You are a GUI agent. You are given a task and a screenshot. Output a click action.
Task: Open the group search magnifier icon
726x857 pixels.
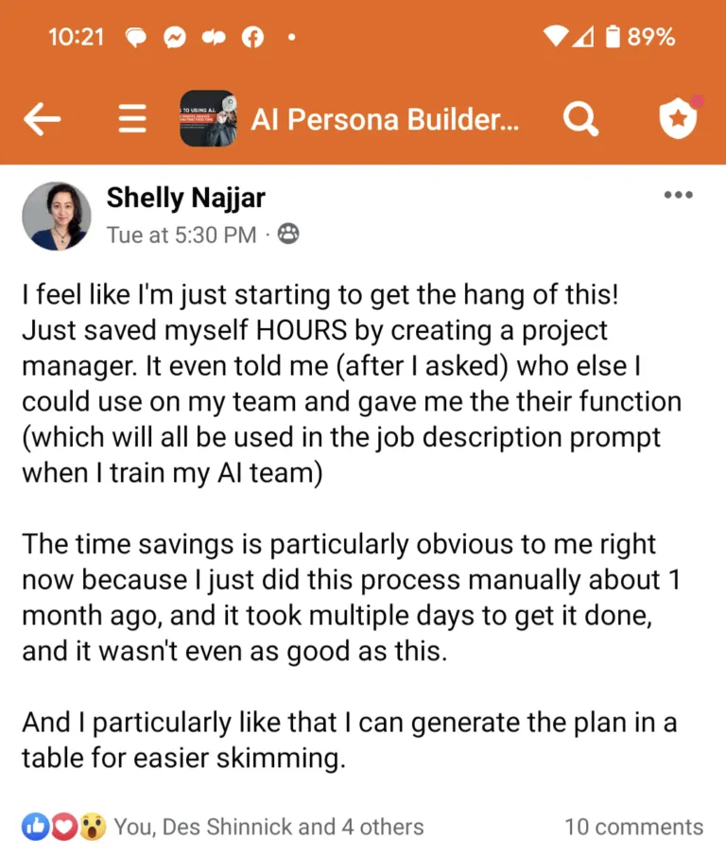(580, 118)
